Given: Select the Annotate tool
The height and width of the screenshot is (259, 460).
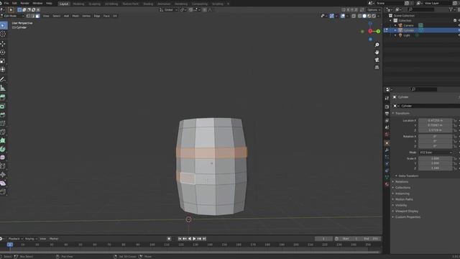Looking at the screenshot, I should 3,79.
